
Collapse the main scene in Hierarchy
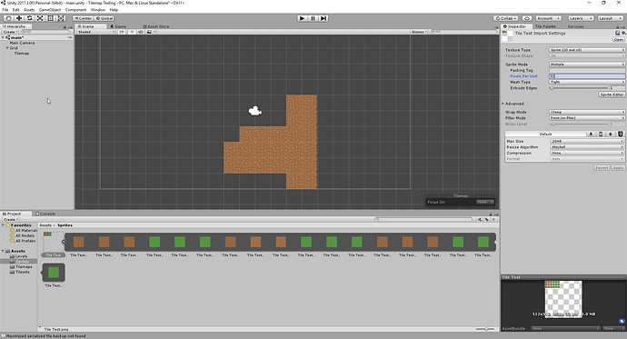coord(4,37)
